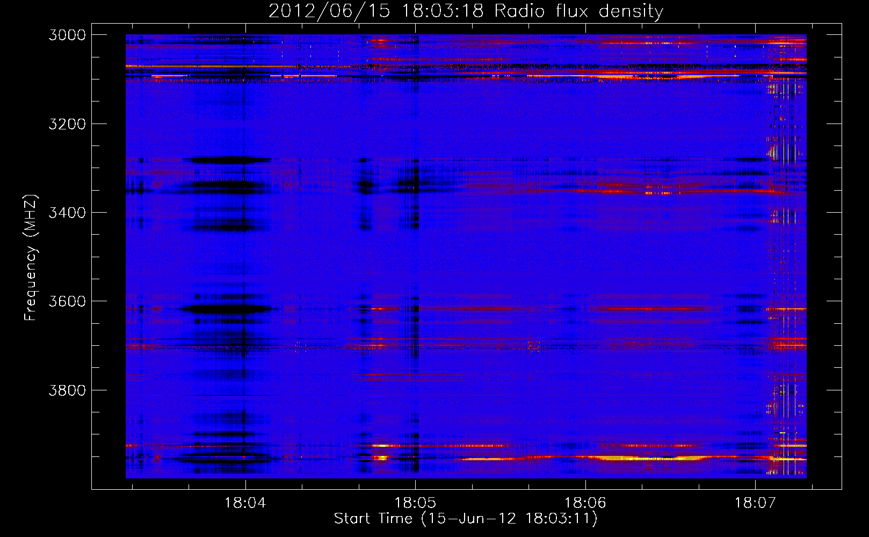This screenshot has height=537, width=869.
Task: Click the 3000 frequency tick label
Action: 67,35
